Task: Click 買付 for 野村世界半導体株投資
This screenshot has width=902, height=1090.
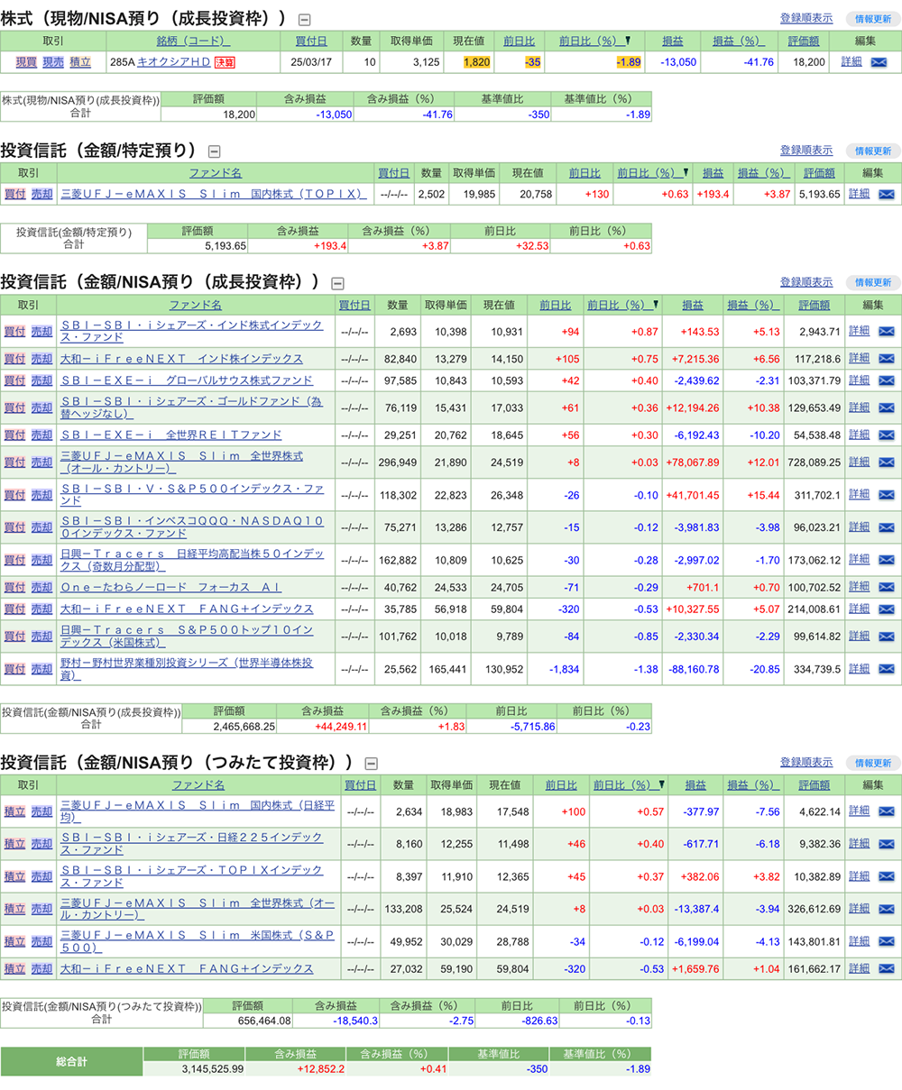Action: pyautogui.click(x=15, y=669)
